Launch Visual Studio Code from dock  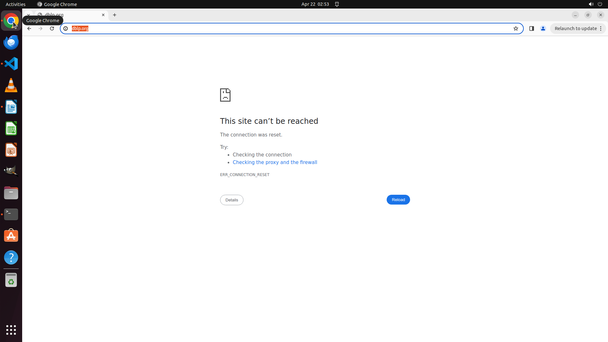coord(11,64)
